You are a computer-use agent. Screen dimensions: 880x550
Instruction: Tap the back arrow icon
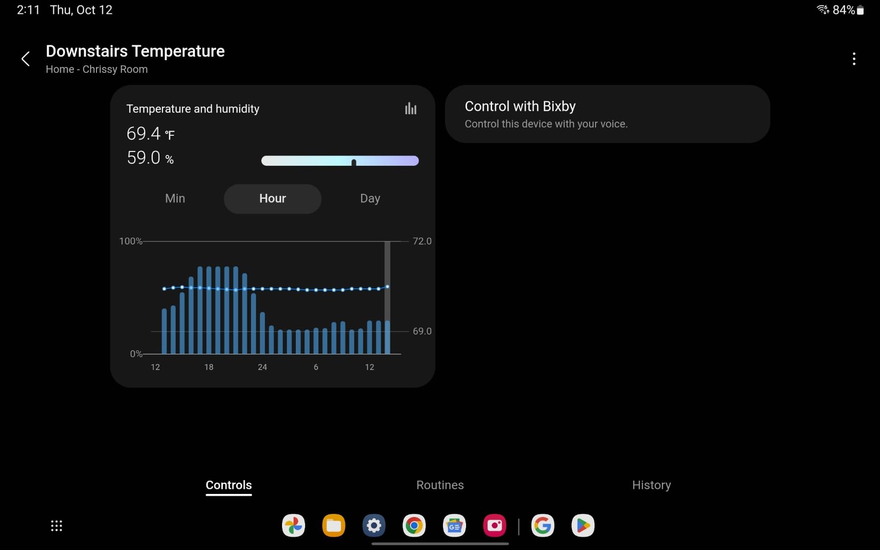pyautogui.click(x=26, y=59)
